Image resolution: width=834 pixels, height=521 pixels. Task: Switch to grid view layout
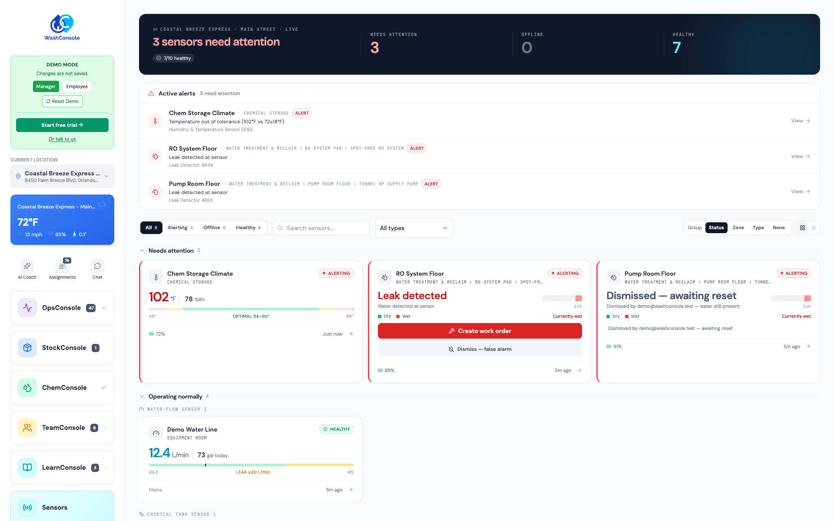(x=803, y=228)
